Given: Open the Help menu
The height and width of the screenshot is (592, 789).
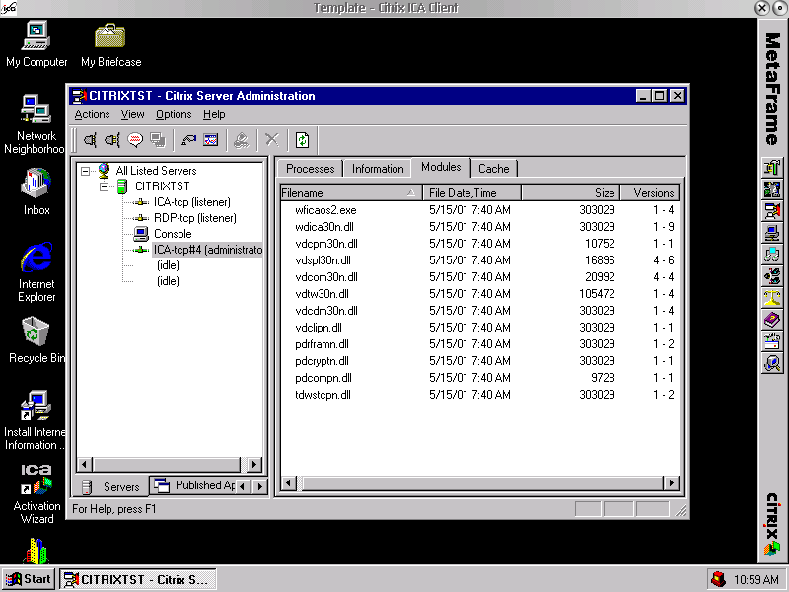Looking at the screenshot, I should coord(214,114).
